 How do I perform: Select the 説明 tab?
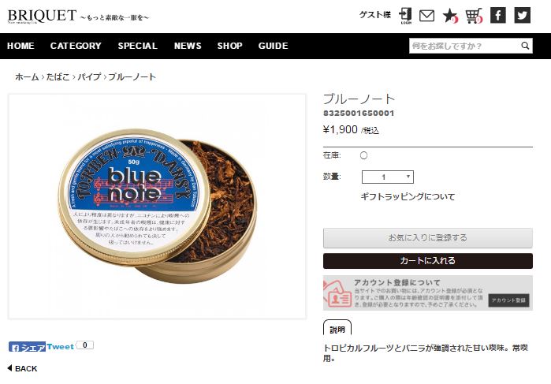(x=337, y=328)
